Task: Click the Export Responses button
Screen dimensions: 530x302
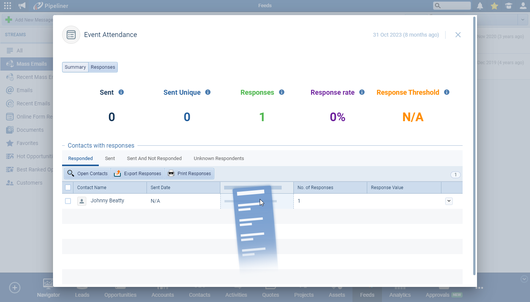Action: 138,174
